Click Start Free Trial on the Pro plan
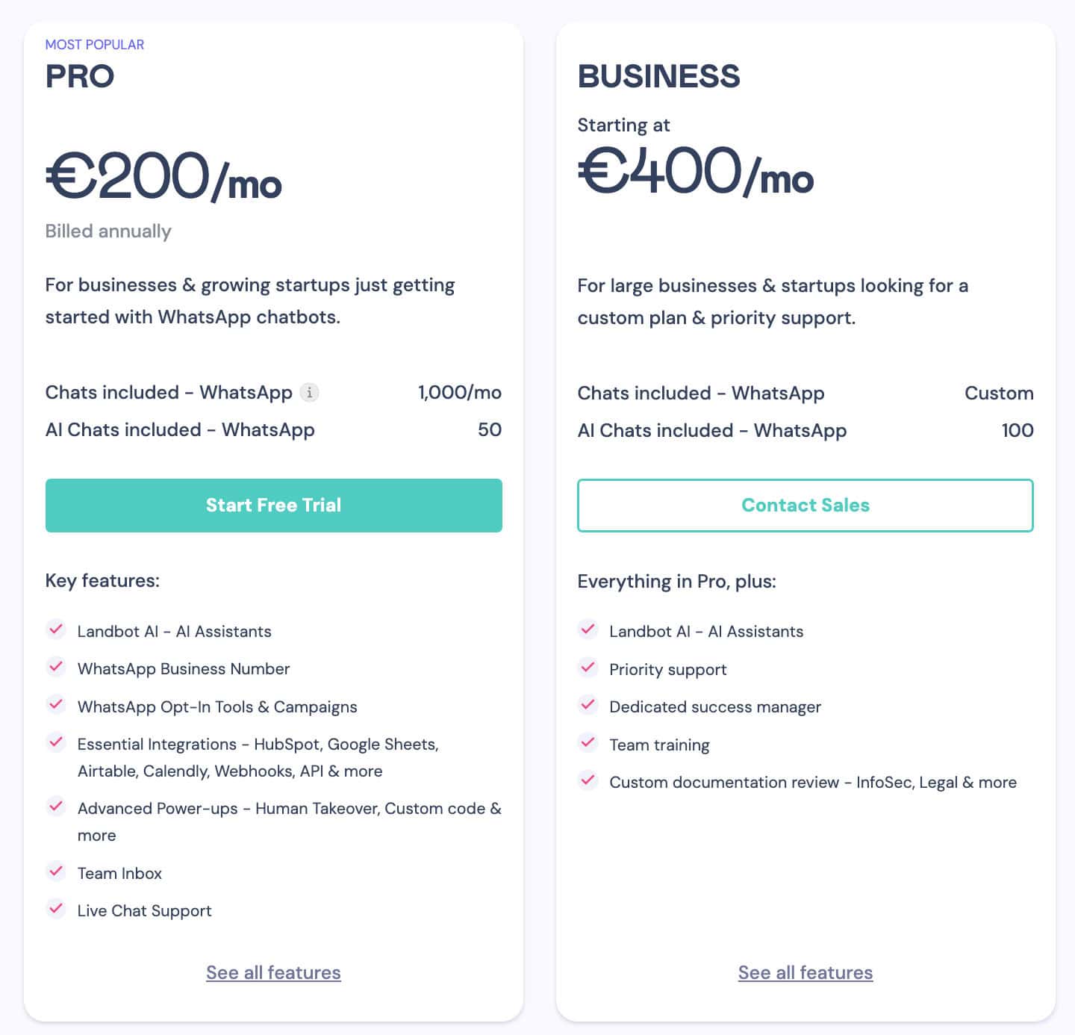Viewport: 1075px width, 1035px height. 274,506
